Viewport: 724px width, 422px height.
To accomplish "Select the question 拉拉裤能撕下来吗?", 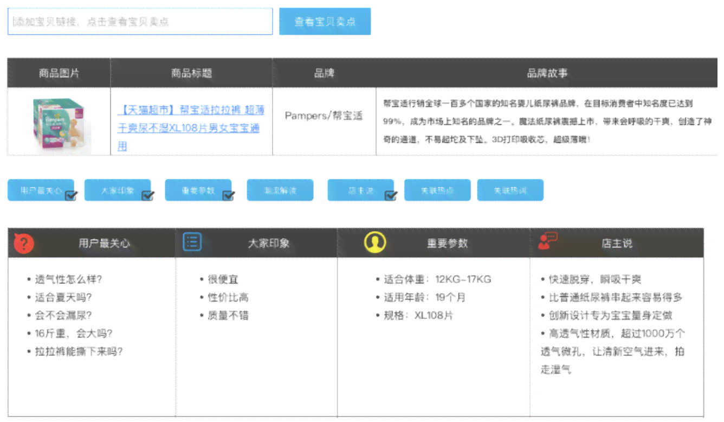I will click(x=79, y=351).
